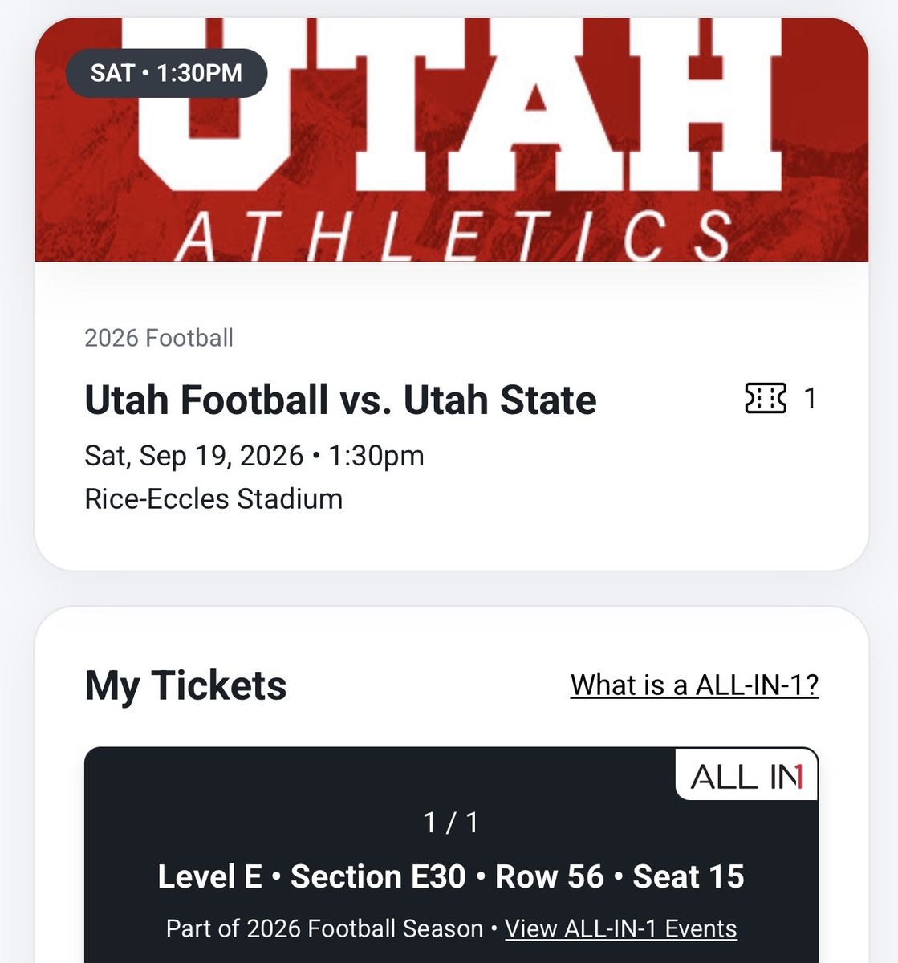
Task: Click the number 1 beside ticket icon
Action: 810,399
